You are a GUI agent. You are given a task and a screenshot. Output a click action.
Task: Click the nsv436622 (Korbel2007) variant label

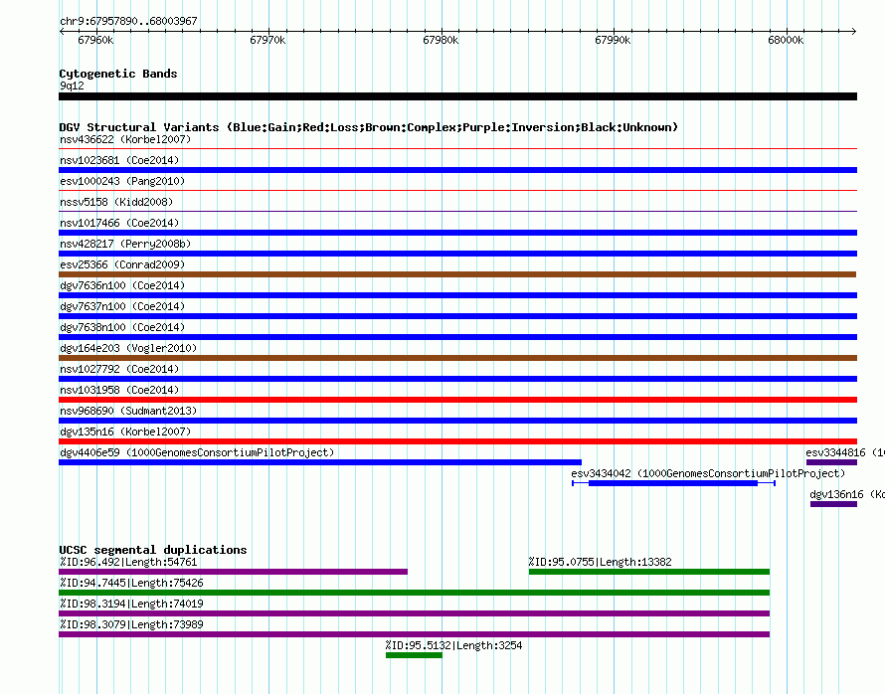pos(125,139)
